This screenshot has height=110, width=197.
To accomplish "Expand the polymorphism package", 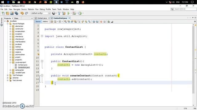I will point(10,54).
